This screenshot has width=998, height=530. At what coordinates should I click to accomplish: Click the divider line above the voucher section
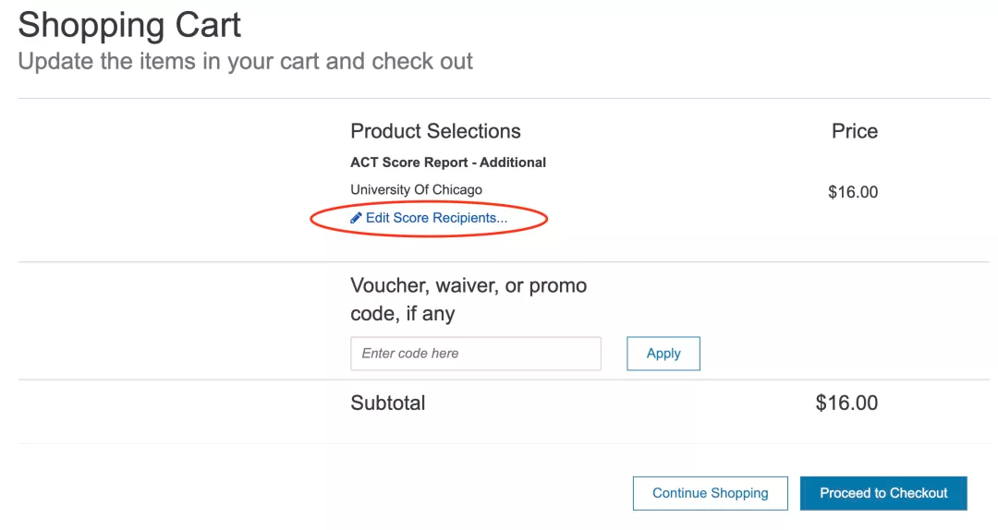tap(505, 261)
